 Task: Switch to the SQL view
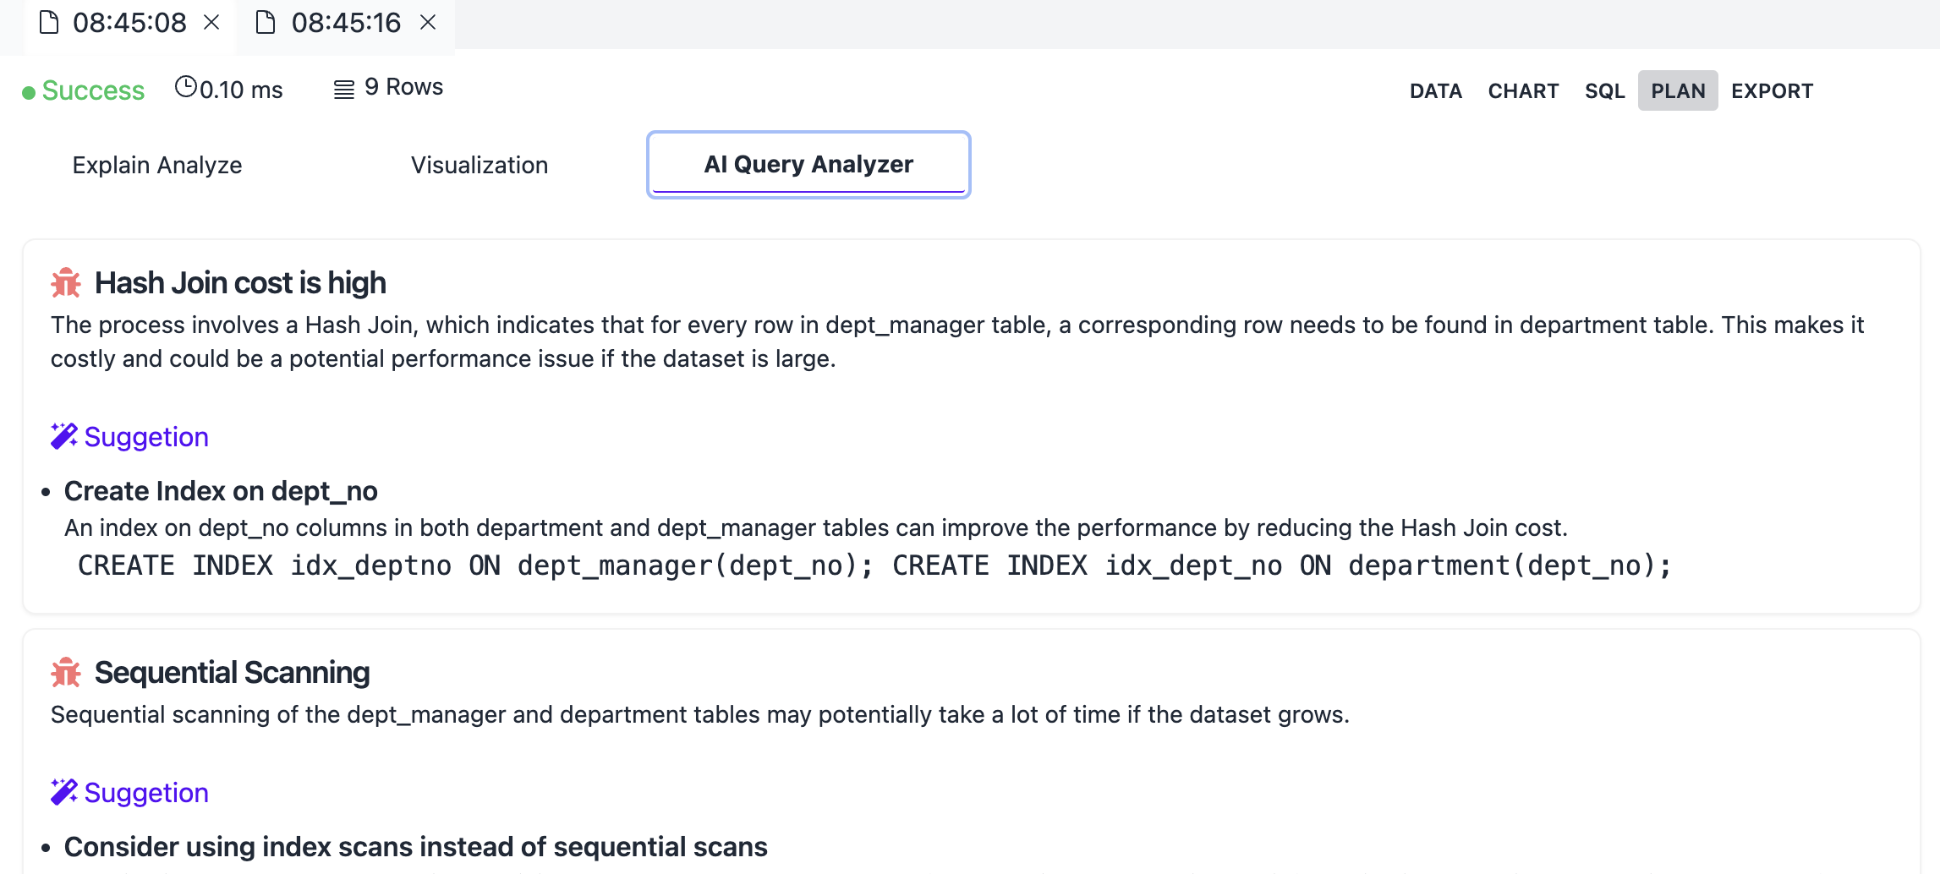coord(1603,90)
